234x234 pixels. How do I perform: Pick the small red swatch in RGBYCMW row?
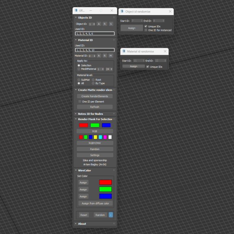(81, 137)
